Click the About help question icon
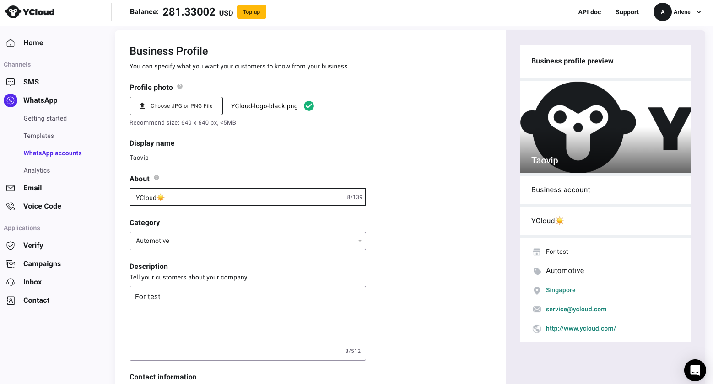This screenshot has height=384, width=713. 157,178
